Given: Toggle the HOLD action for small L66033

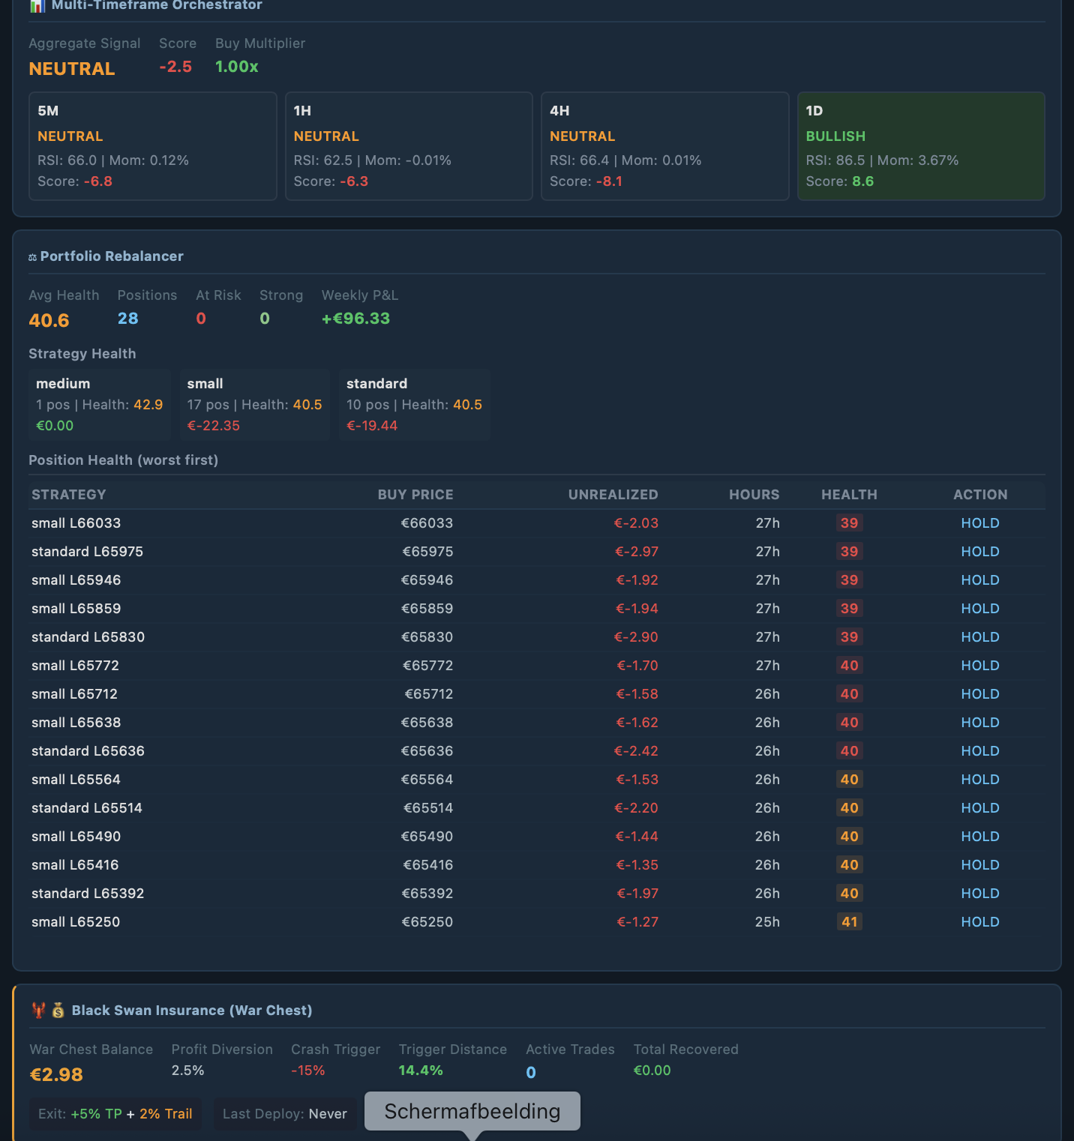Looking at the screenshot, I should [x=980, y=523].
